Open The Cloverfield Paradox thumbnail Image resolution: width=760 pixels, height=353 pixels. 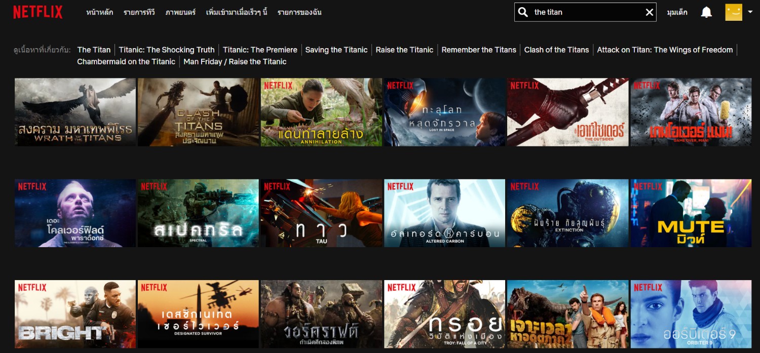pos(75,213)
